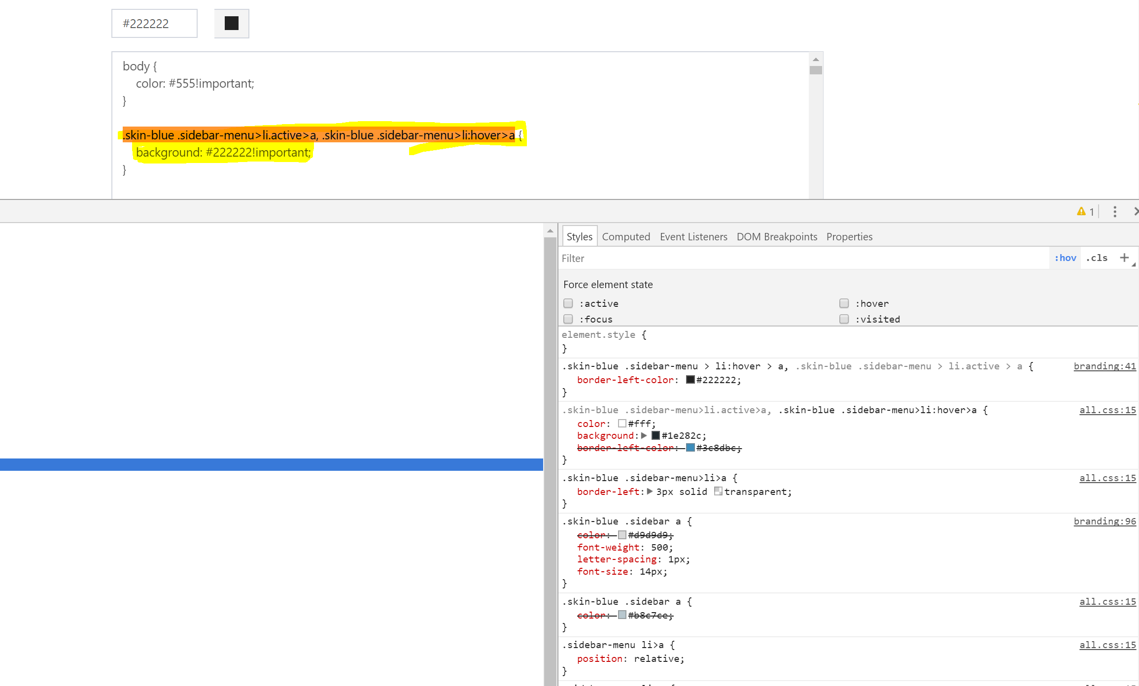This screenshot has width=1139, height=686.
Task: Click the black swatch beside the #222222 input
Action: click(231, 23)
